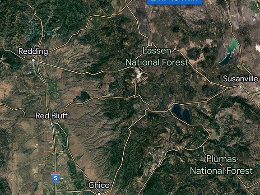The height and width of the screenshot is (195, 260).
Task: Select the Red Bluff map label
Action: (52, 116)
